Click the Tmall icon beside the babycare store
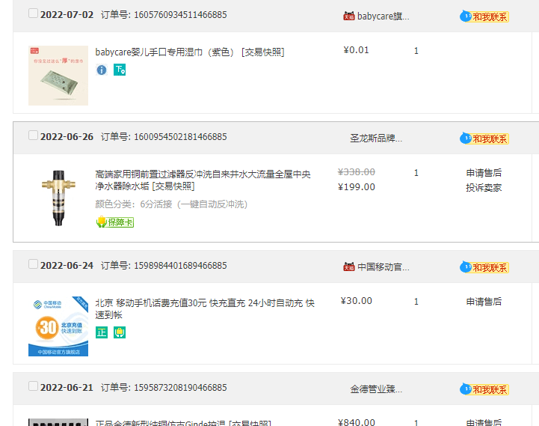The height and width of the screenshot is (426, 539). (x=348, y=16)
